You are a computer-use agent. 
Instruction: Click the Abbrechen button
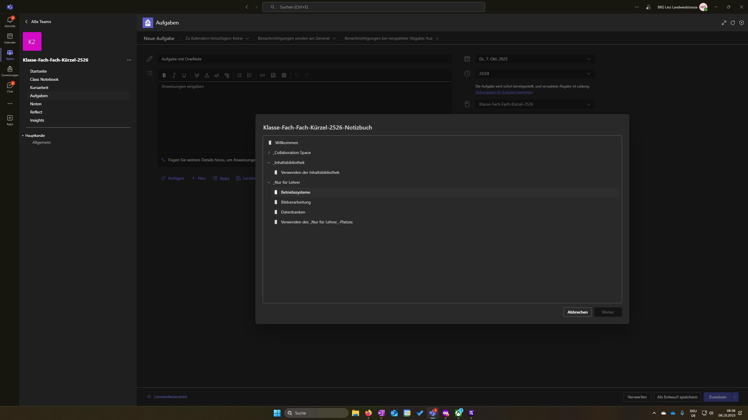point(577,312)
